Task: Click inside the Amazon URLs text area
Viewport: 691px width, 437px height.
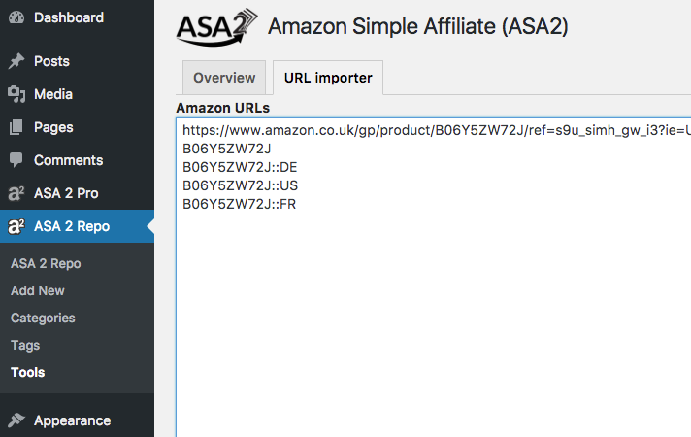Action: coord(433,277)
